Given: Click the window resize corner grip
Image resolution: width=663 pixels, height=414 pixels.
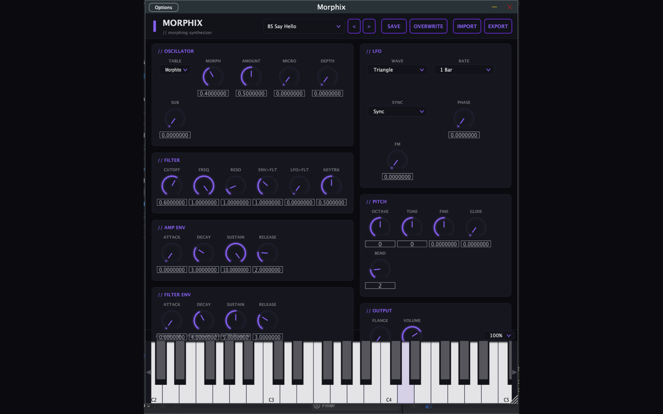Looking at the screenshot, I should (x=515, y=400).
